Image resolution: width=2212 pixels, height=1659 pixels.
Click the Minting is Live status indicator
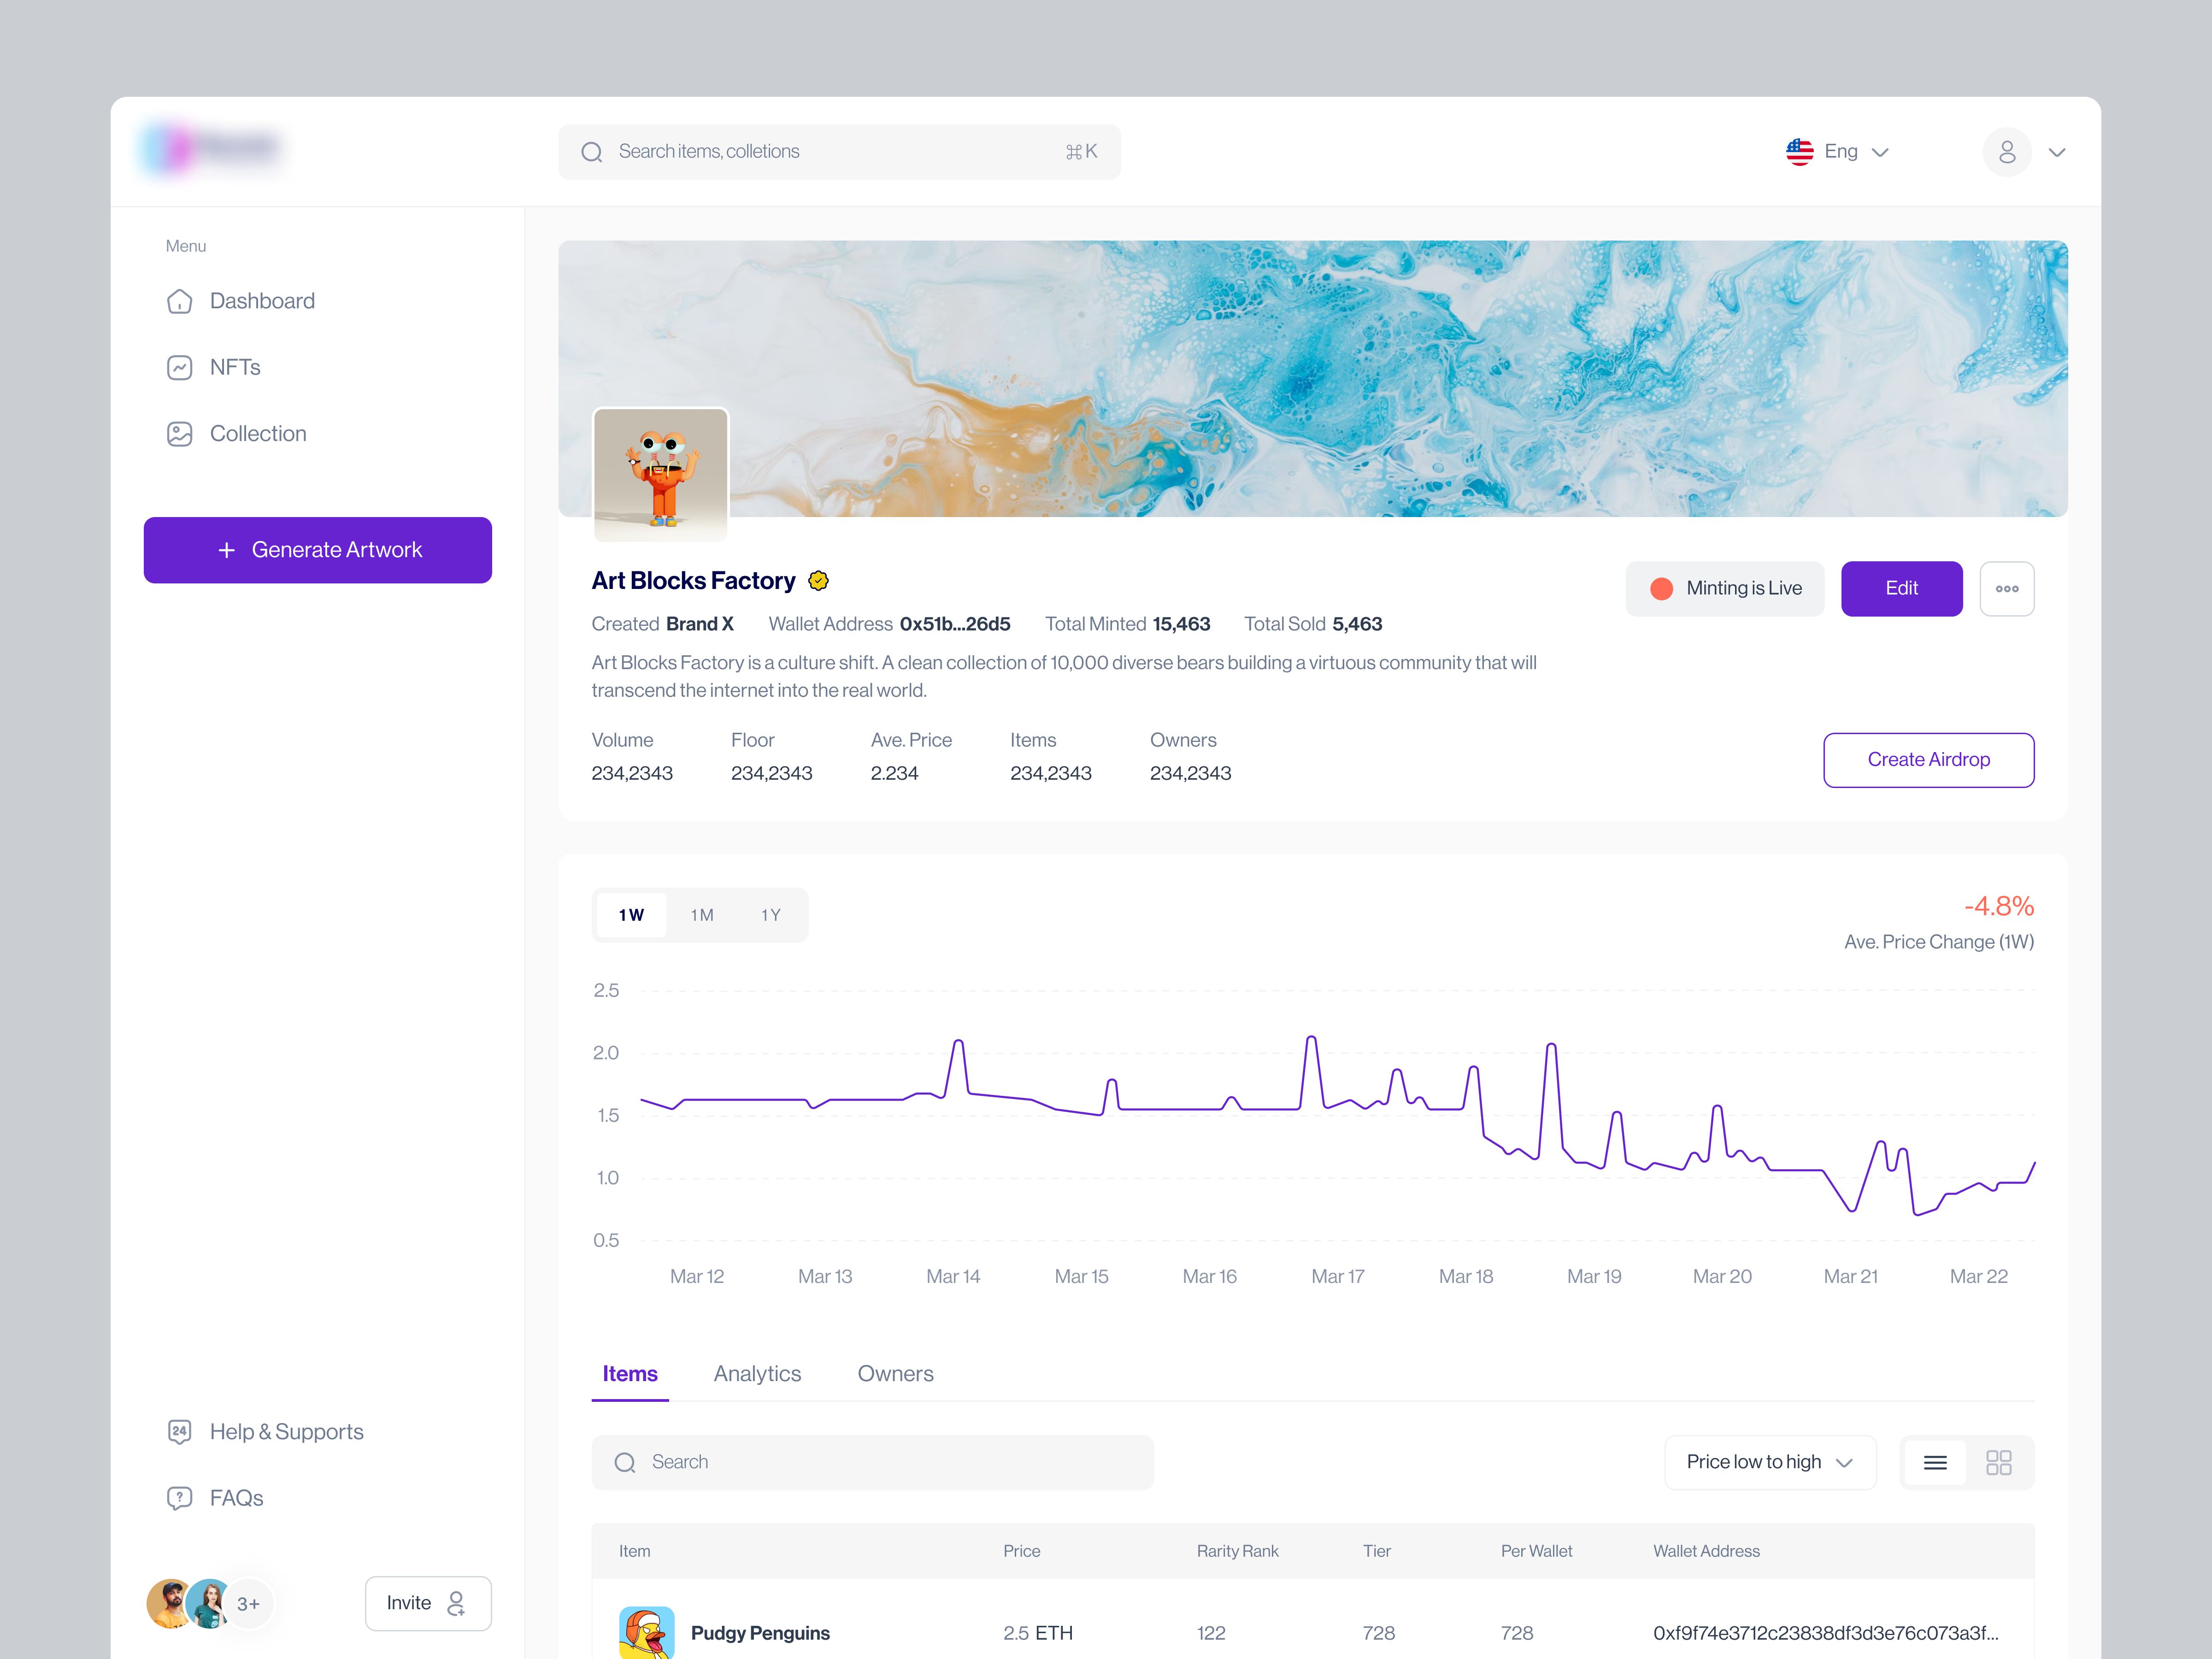(x=1724, y=588)
